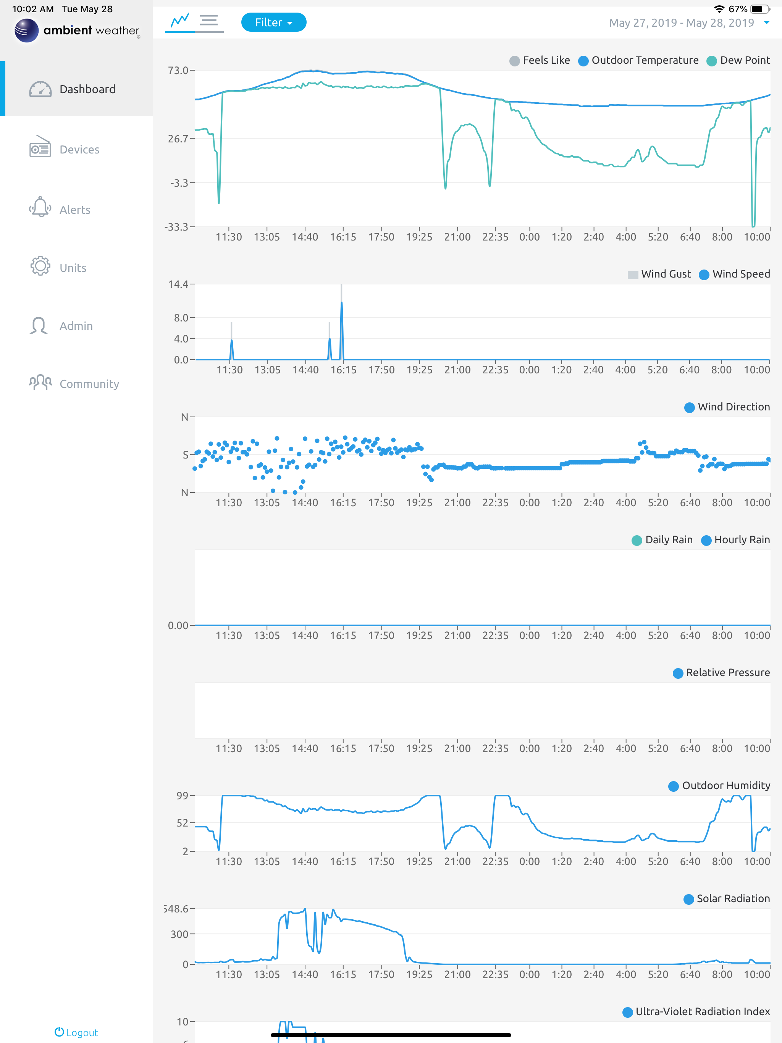Open Units gear icon in sidebar
The height and width of the screenshot is (1043, 782).
coord(40,266)
